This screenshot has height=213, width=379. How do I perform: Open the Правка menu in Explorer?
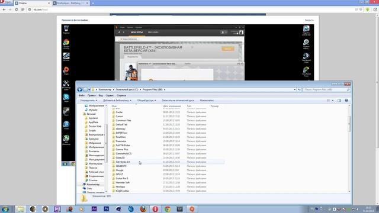tap(91, 96)
